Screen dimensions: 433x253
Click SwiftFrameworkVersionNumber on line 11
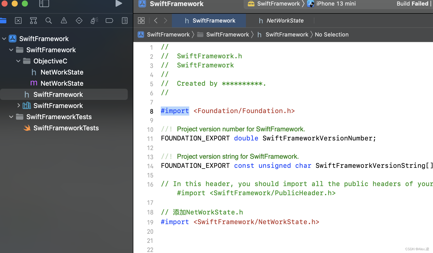318,138
